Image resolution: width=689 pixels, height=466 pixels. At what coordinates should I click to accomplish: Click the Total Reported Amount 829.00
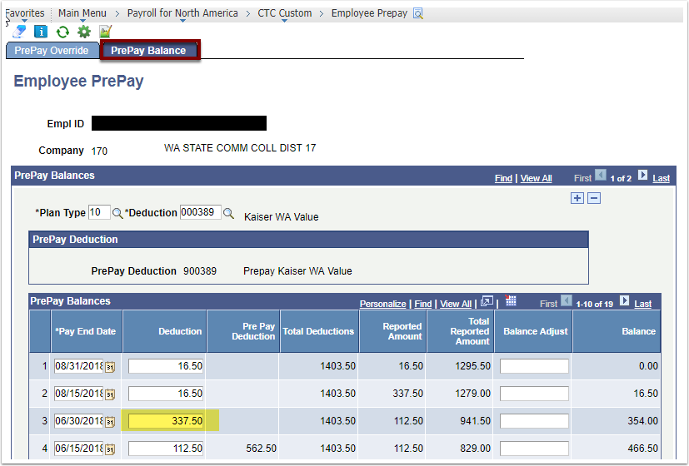point(476,449)
